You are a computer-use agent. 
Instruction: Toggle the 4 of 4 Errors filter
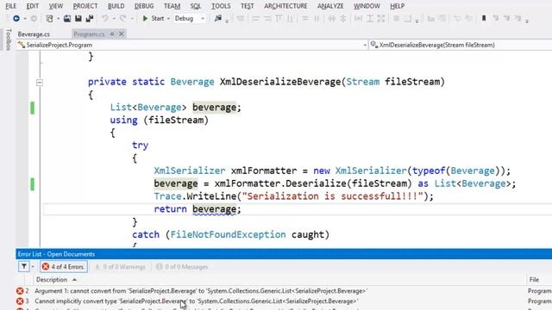64,267
